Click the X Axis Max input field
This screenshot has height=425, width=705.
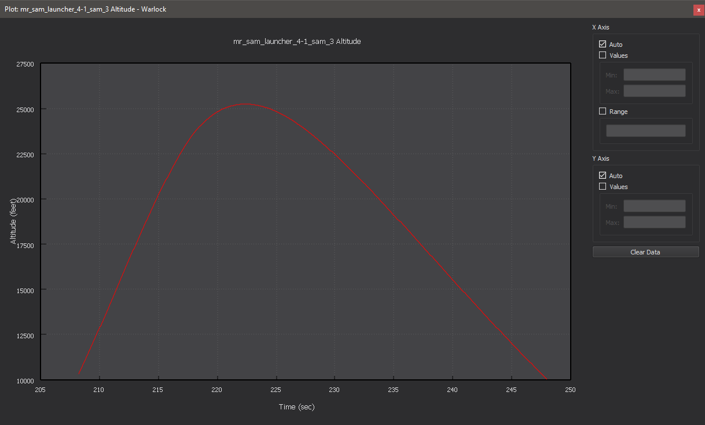click(655, 91)
